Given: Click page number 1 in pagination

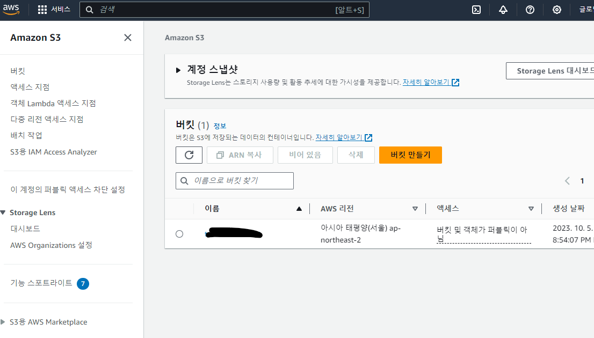Looking at the screenshot, I should tap(582, 181).
